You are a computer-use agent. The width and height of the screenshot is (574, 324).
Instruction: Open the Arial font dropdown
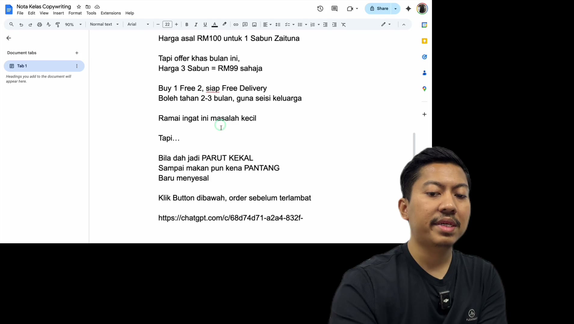click(x=138, y=24)
